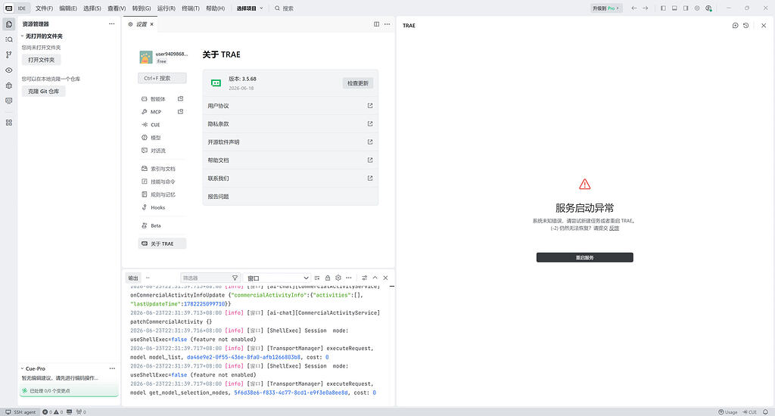Open the Debug bug icon in activity bar
Viewport: 775px width, 416px height.
tap(9, 85)
